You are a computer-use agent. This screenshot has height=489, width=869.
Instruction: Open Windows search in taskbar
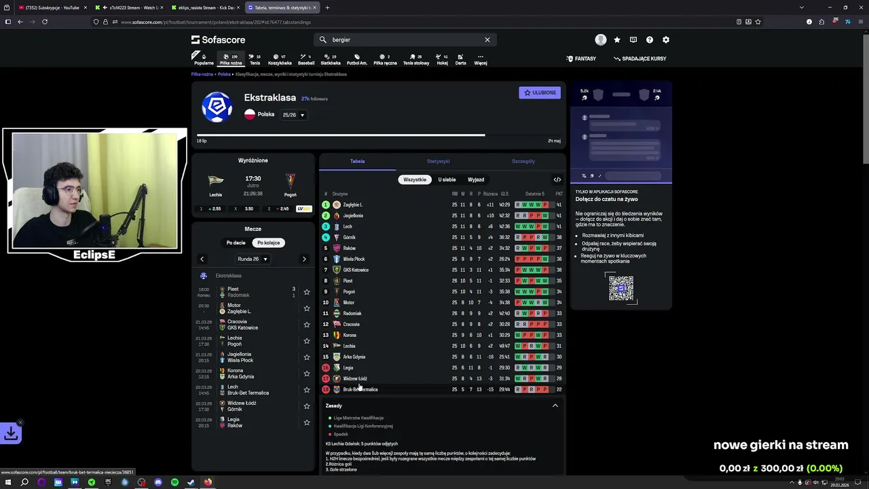pos(24,482)
